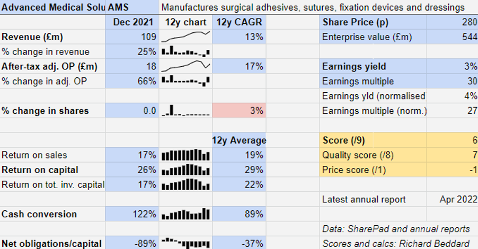Viewport: 478px width, 249px height.
Task: Click the After-tax adj. OP value 18
Action: pos(132,66)
